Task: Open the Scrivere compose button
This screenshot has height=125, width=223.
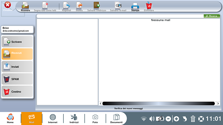Action: pos(17,42)
